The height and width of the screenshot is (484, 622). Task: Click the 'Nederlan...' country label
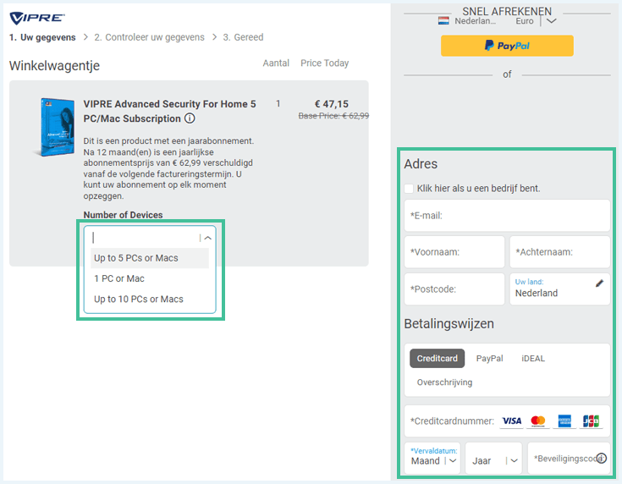click(x=475, y=21)
